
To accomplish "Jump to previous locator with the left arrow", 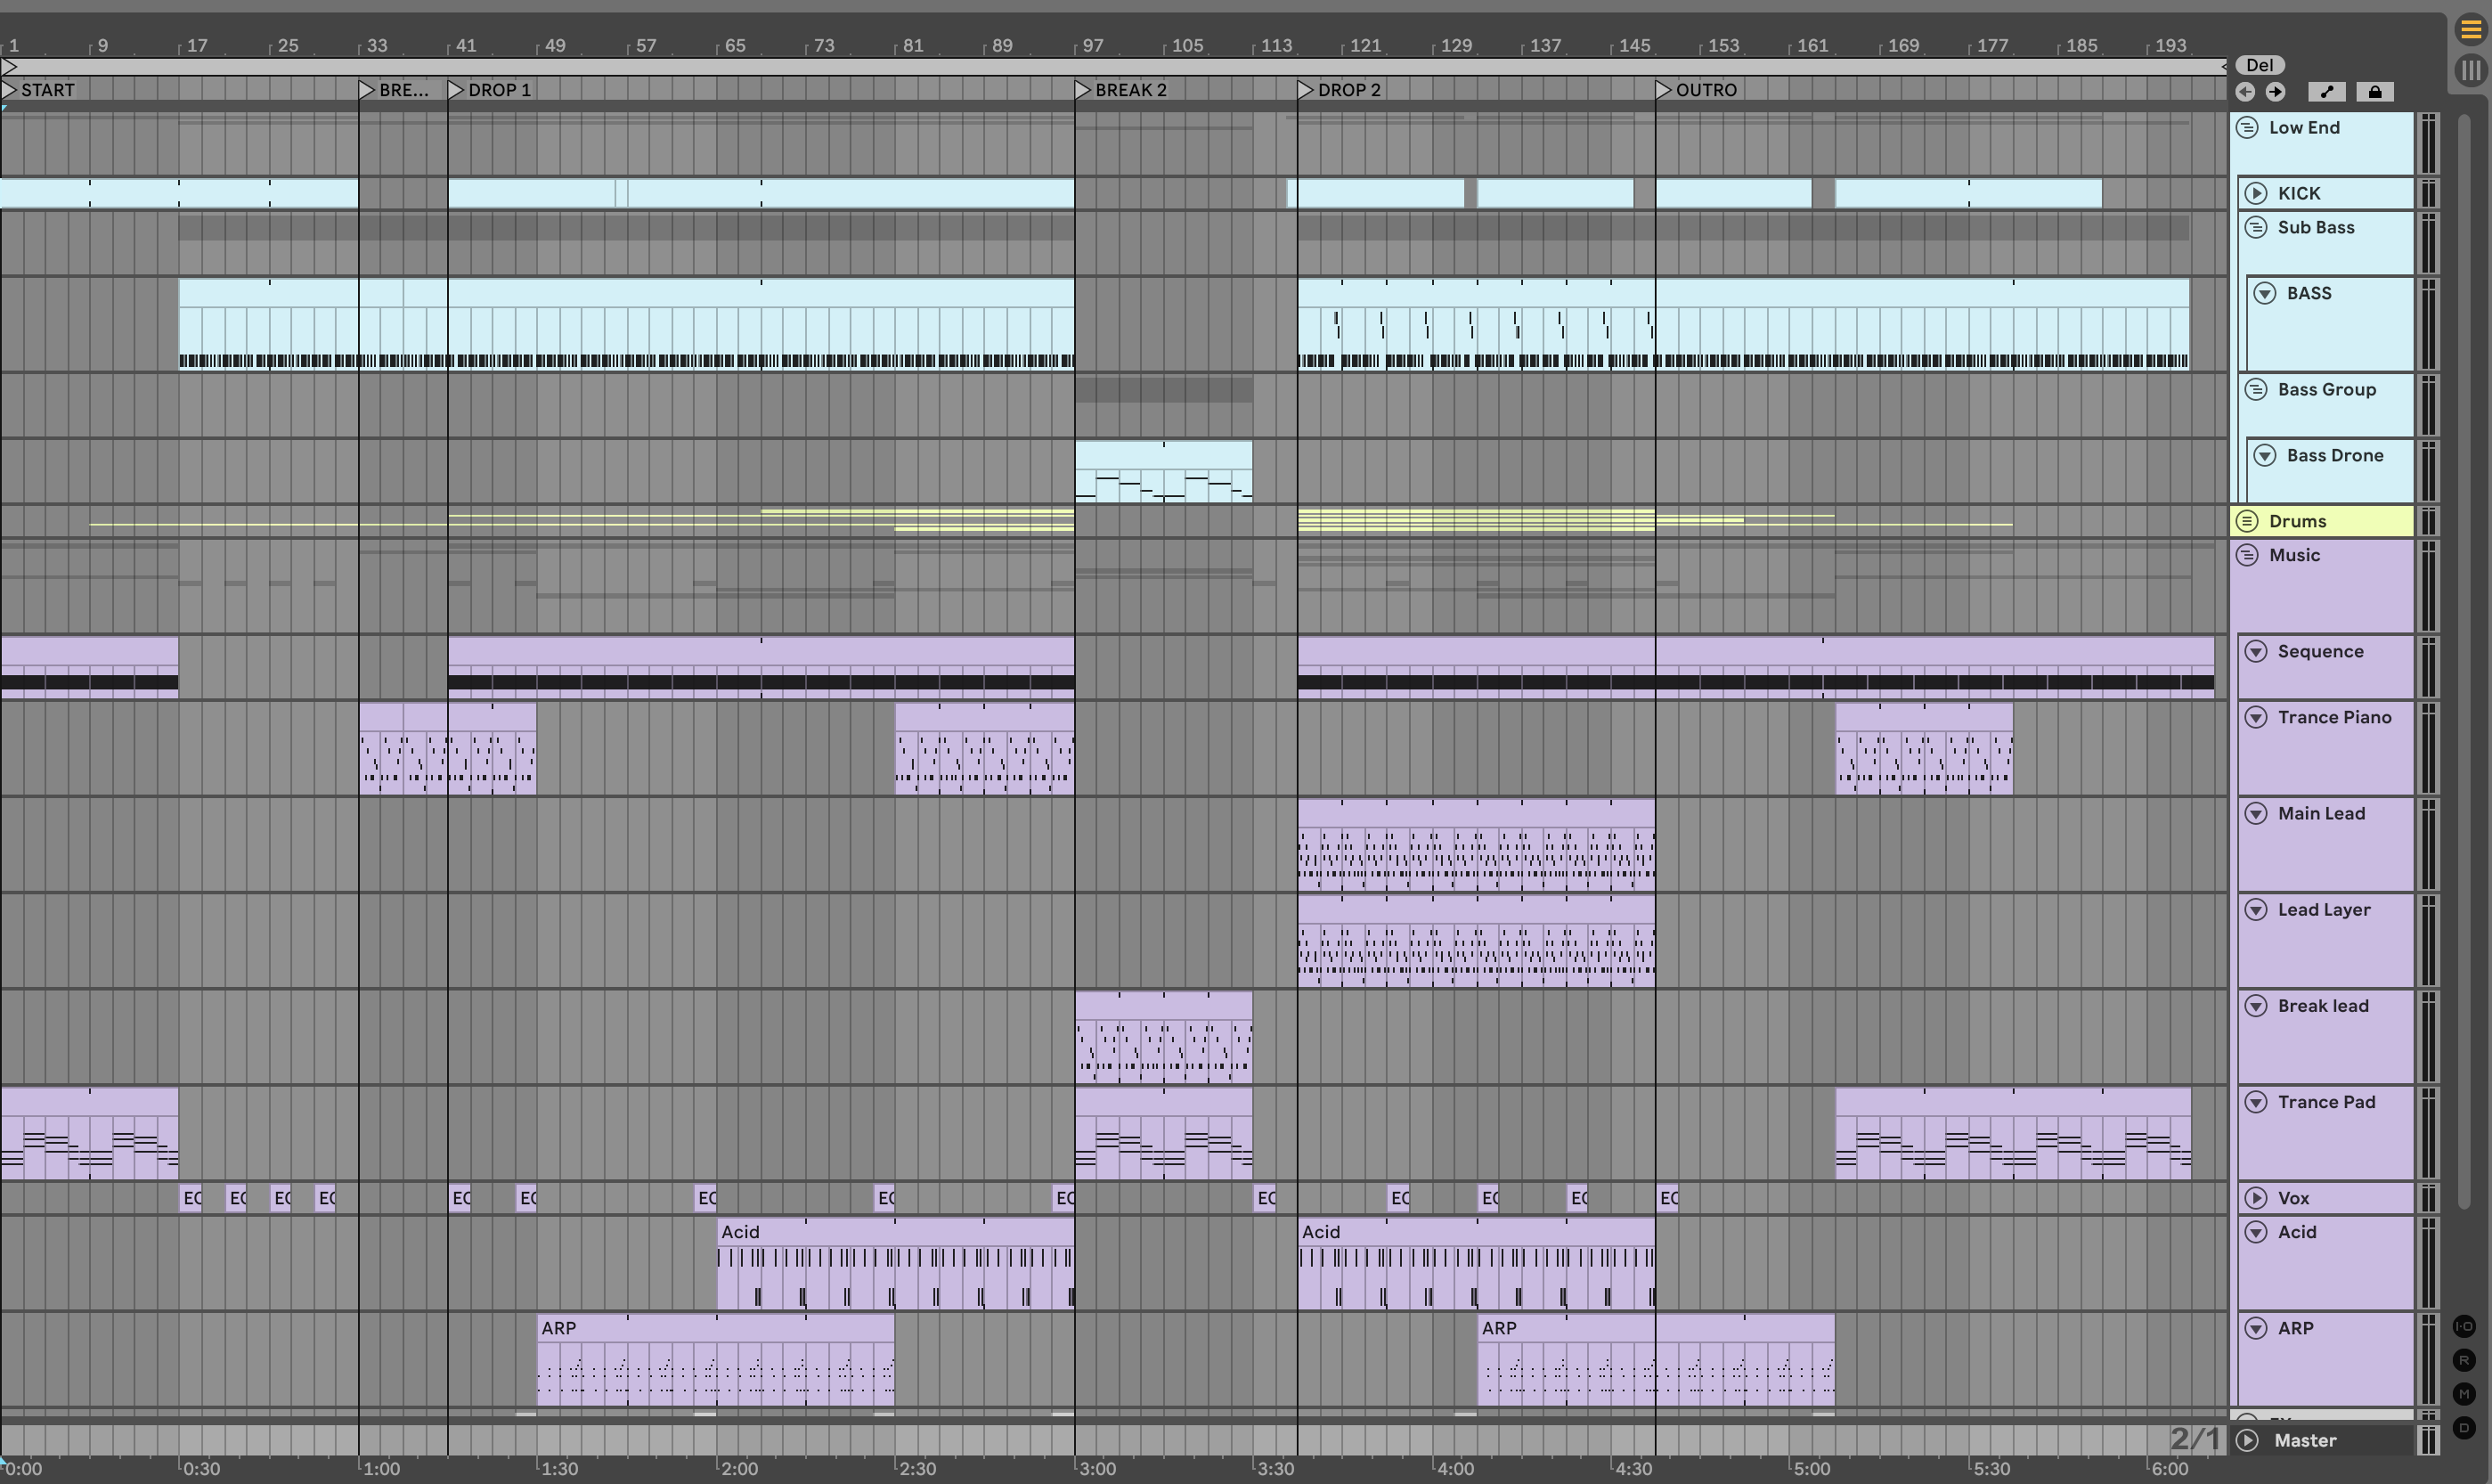I will (x=2245, y=92).
